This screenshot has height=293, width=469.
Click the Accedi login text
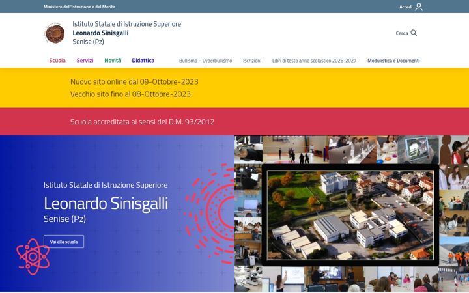(x=406, y=7)
